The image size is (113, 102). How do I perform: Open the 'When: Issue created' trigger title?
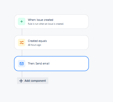point(41,20)
